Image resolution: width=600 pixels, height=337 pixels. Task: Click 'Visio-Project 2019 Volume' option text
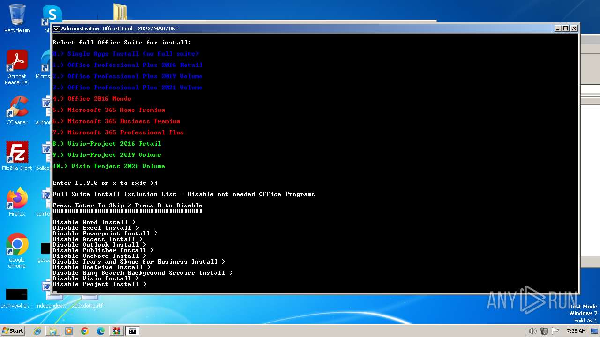pos(114,155)
